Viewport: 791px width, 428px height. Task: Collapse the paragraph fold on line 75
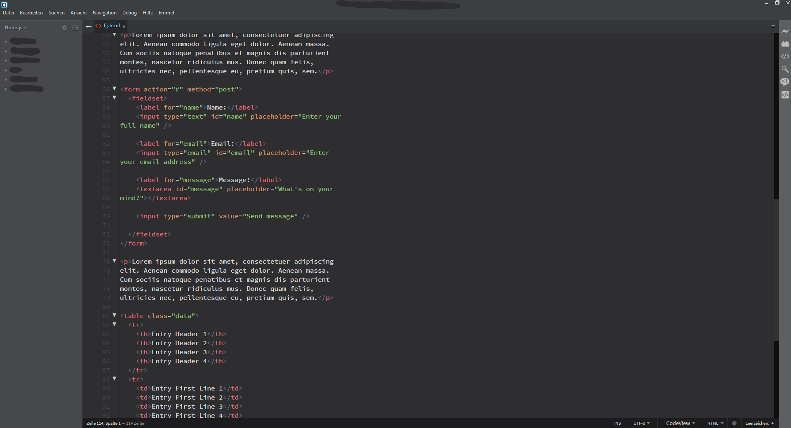115,261
